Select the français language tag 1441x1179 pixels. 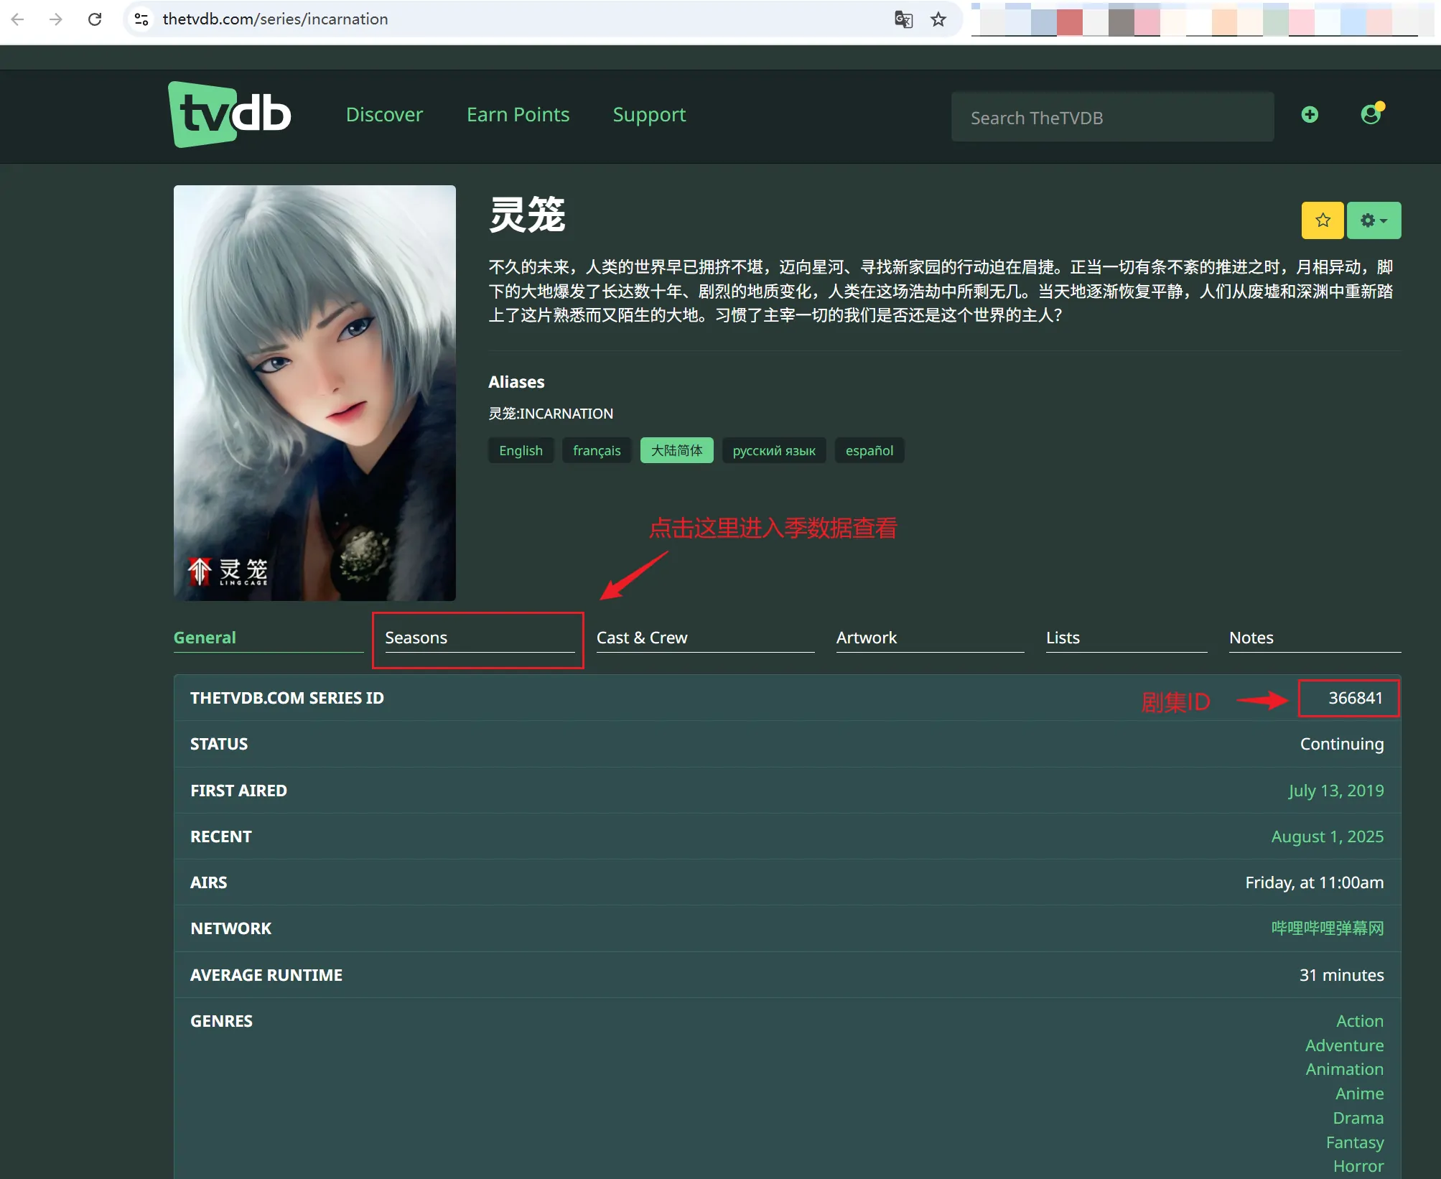click(x=596, y=451)
